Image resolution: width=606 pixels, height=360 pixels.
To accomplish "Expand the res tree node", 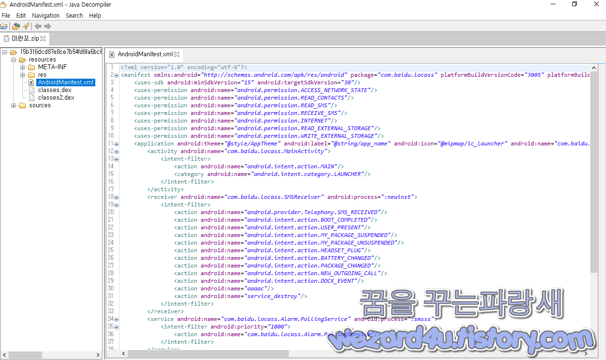I will pyautogui.click(x=22, y=75).
